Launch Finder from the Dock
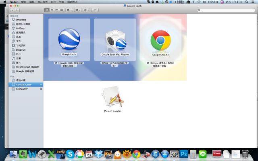Viewport: 258px width, 161px height. pyautogui.click(x=14, y=154)
